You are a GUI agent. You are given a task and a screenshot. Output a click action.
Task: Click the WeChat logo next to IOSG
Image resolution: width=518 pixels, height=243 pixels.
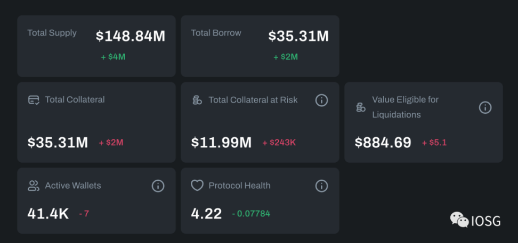pyautogui.click(x=459, y=220)
